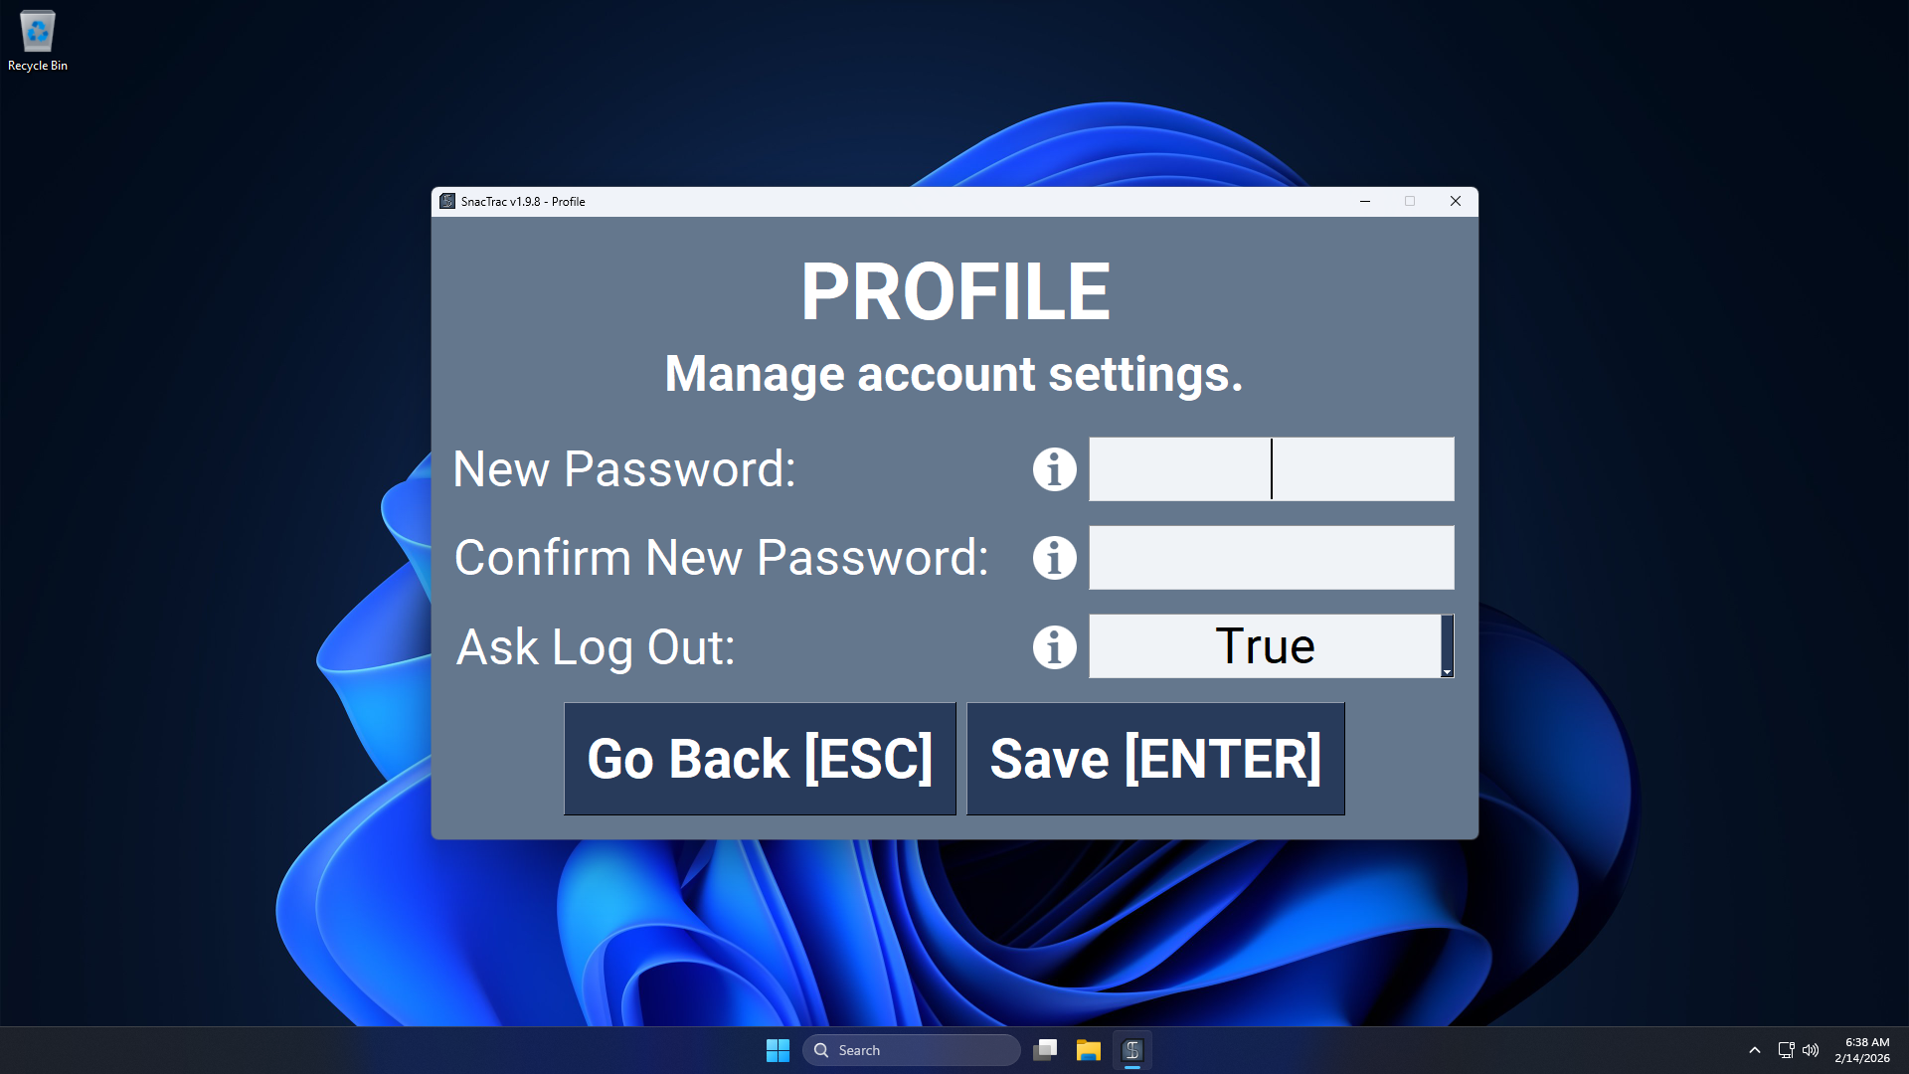Open the Recycle Bin desktop icon
The width and height of the screenshot is (1909, 1074).
click(38, 42)
